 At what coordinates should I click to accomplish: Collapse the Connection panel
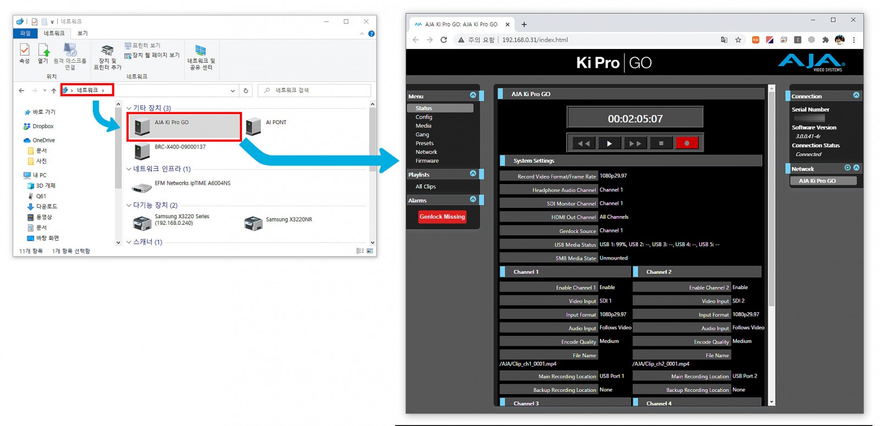pos(856,95)
